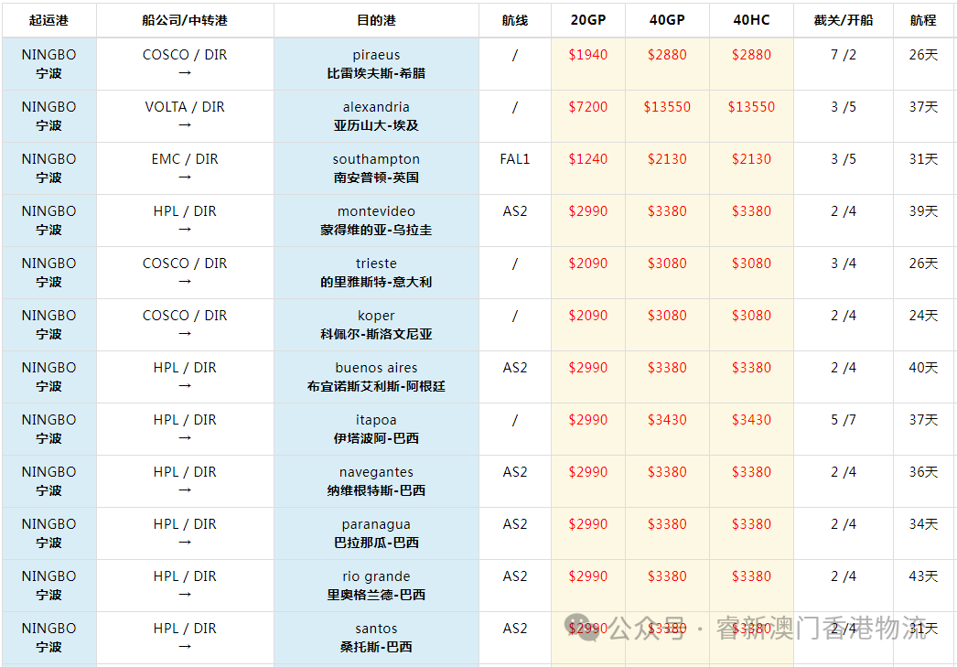
Task: Click the 24天 transit time
Action: tap(923, 316)
